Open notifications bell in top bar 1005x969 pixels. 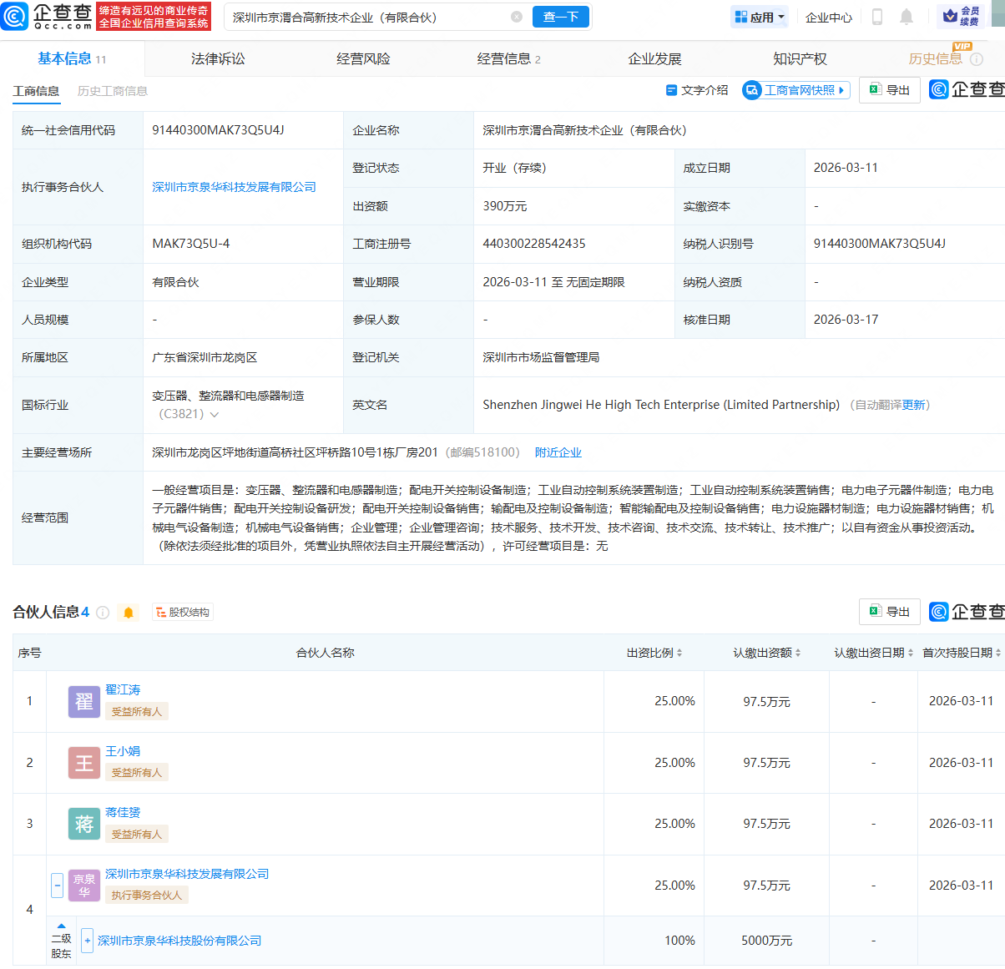907,17
